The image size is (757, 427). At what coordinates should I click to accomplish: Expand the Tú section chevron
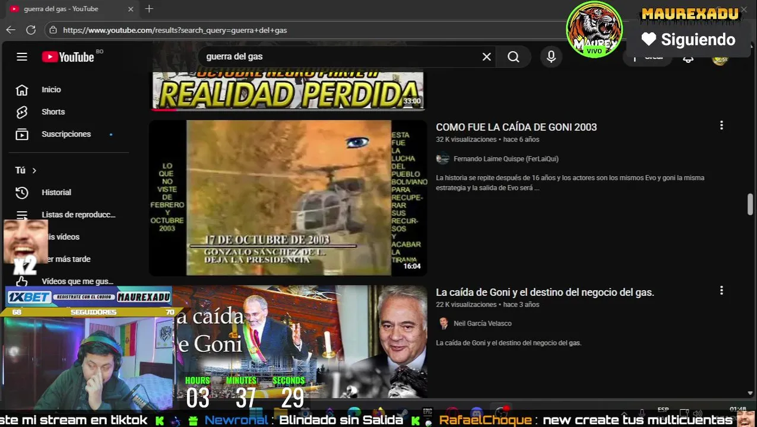(x=34, y=171)
